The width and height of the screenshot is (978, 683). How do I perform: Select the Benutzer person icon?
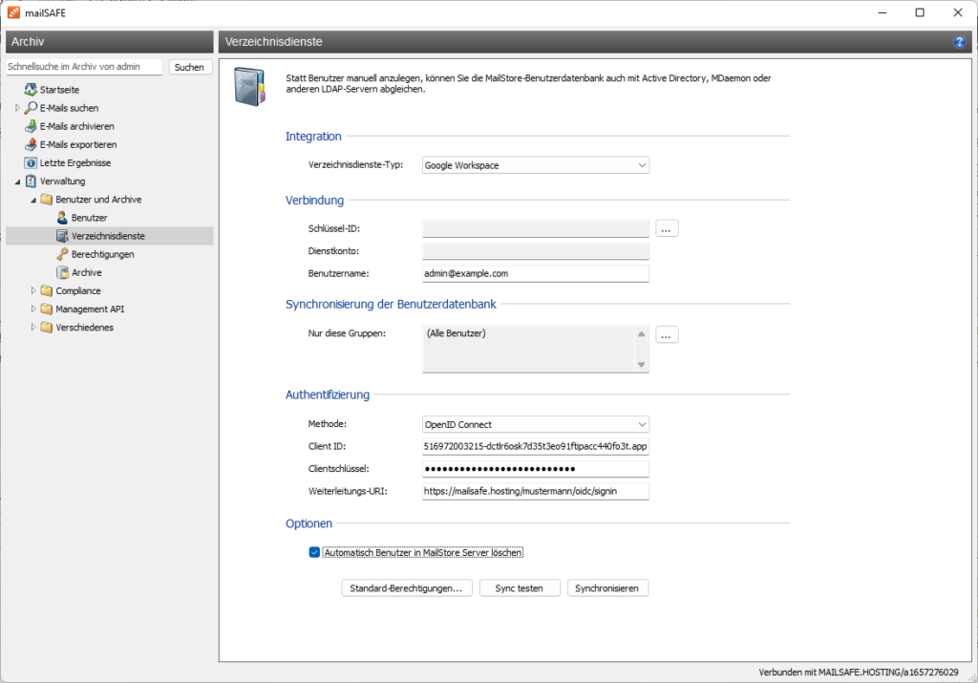click(62, 218)
